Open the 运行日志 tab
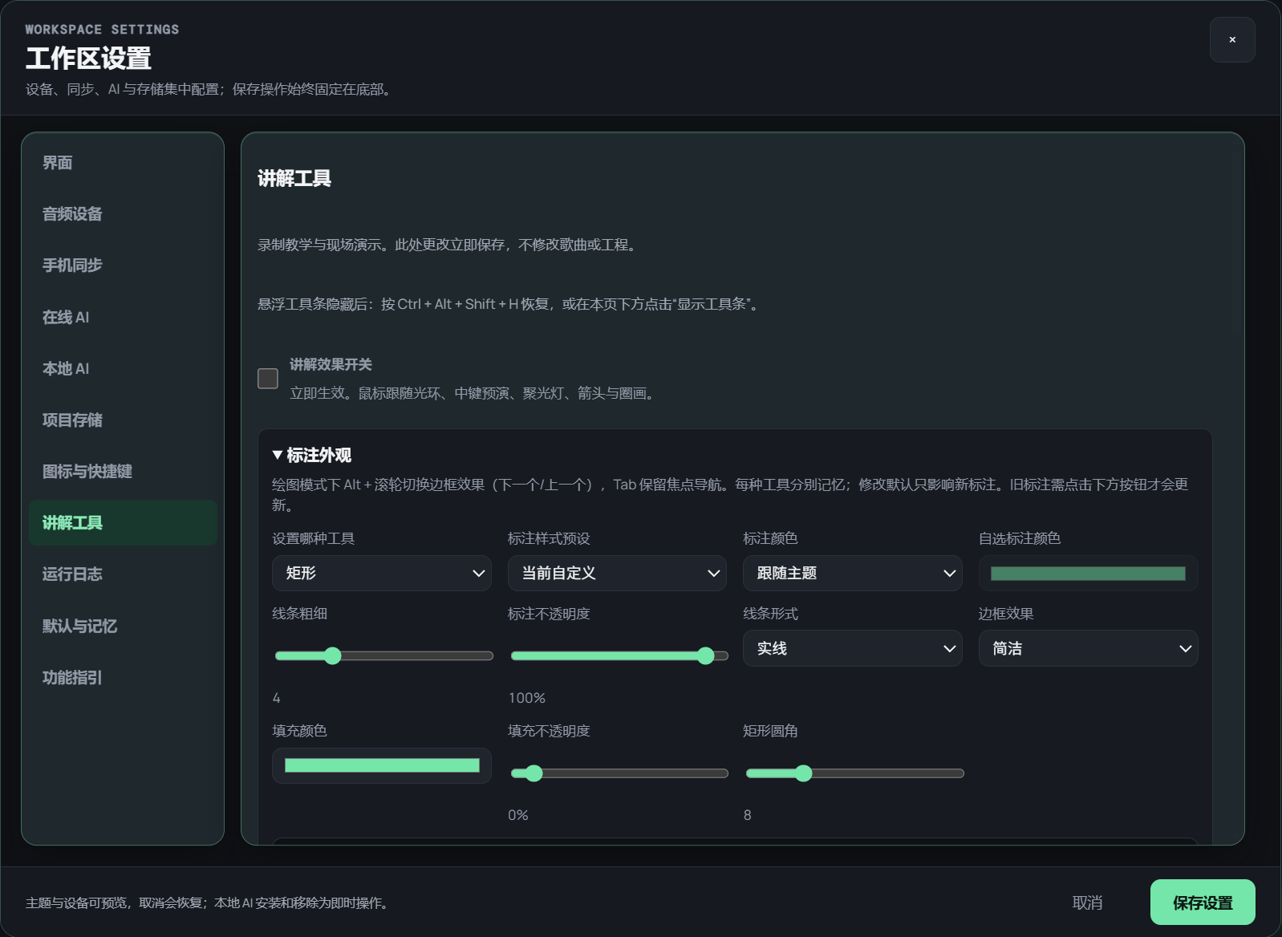This screenshot has width=1282, height=937. (123, 574)
